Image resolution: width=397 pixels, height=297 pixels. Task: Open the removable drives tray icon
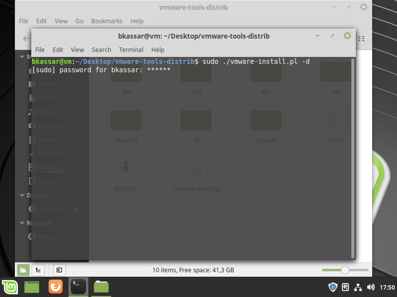tap(345, 287)
